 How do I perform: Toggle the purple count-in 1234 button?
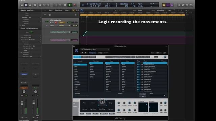click(168, 5)
